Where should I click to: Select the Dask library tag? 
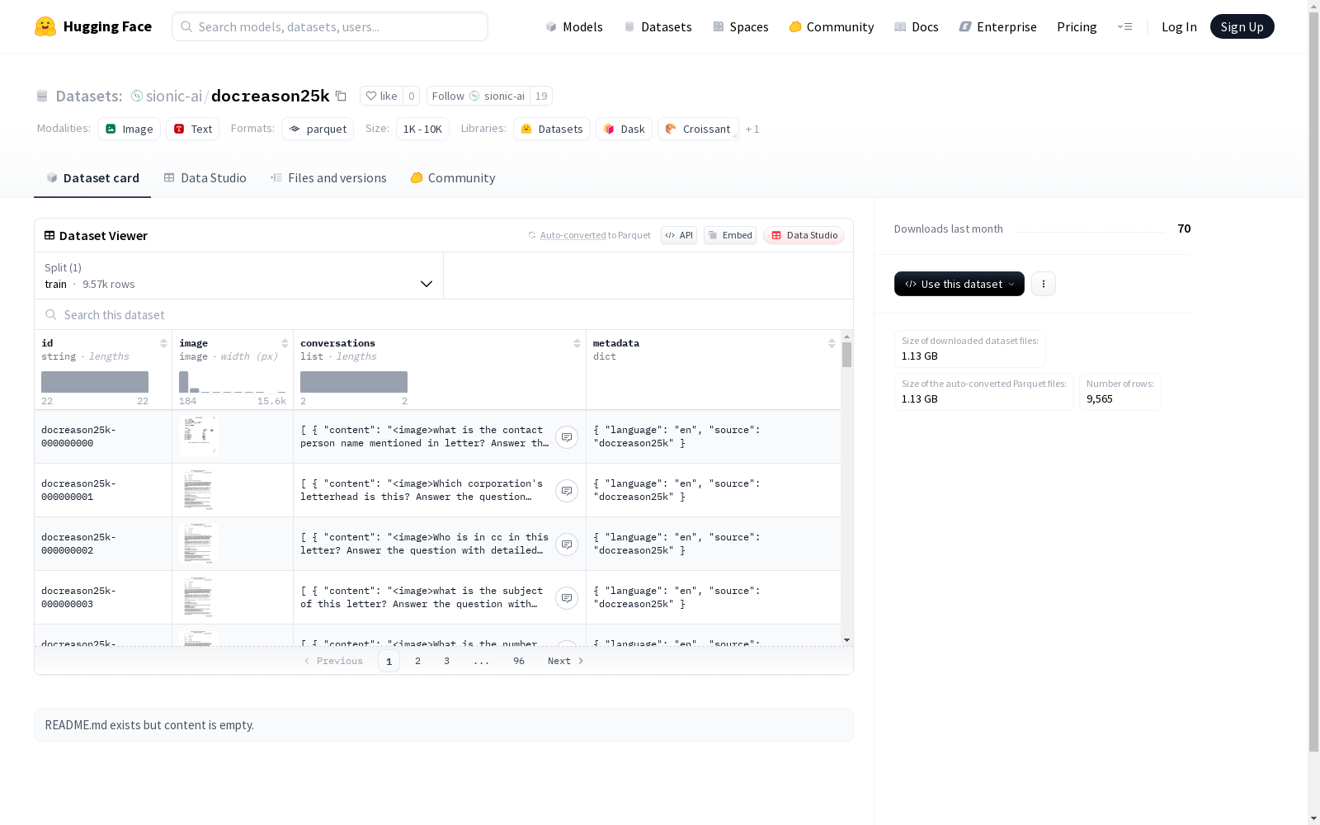click(x=624, y=129)
